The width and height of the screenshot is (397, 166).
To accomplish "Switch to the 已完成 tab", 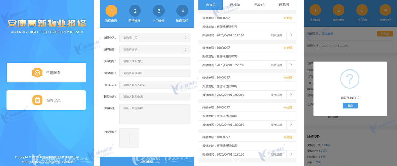I will tap(259, 5).
